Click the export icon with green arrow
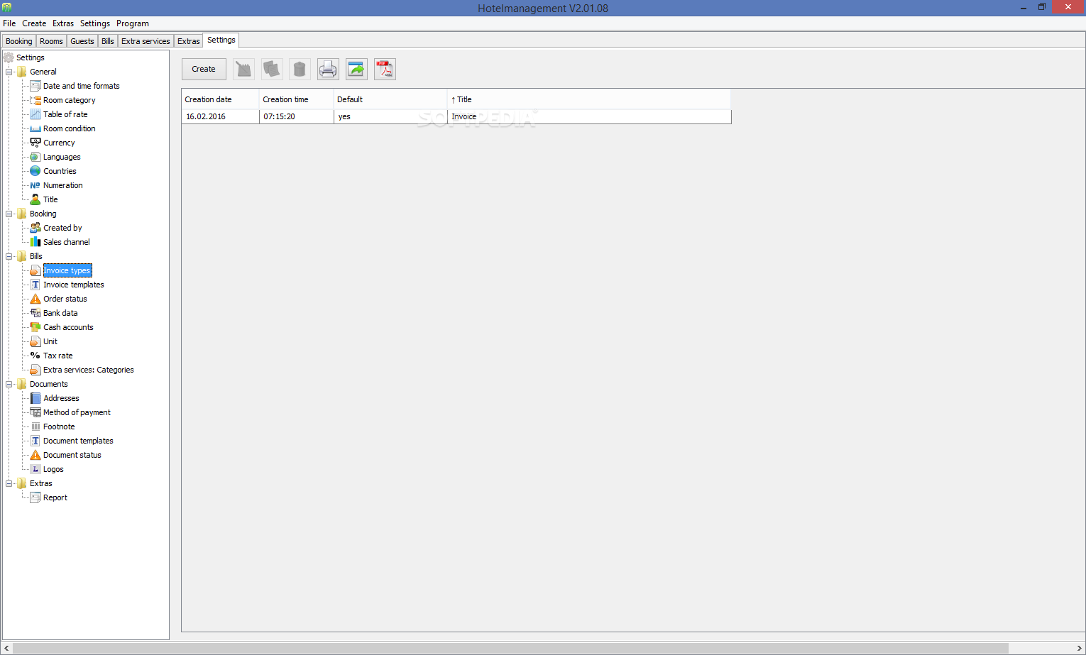Viewport: 1086px width, 655px height. (356, 69)
